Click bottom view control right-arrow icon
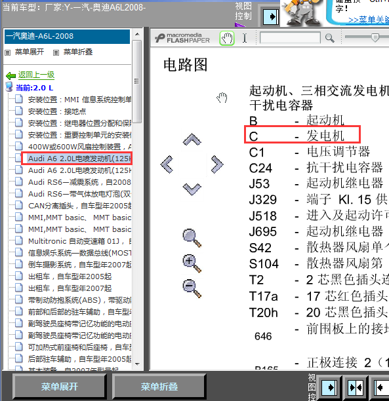 tap(329, 388)
